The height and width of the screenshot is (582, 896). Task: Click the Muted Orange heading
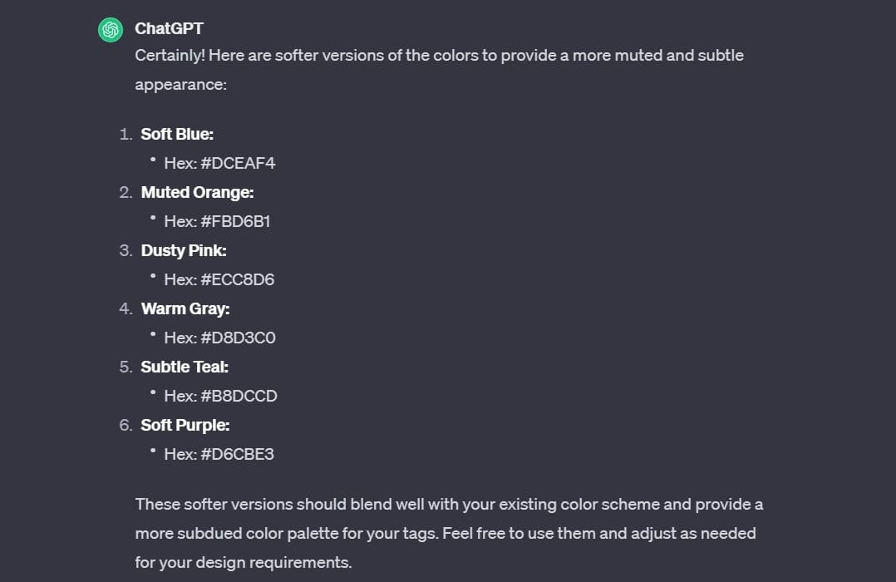(x=197, y=192)
